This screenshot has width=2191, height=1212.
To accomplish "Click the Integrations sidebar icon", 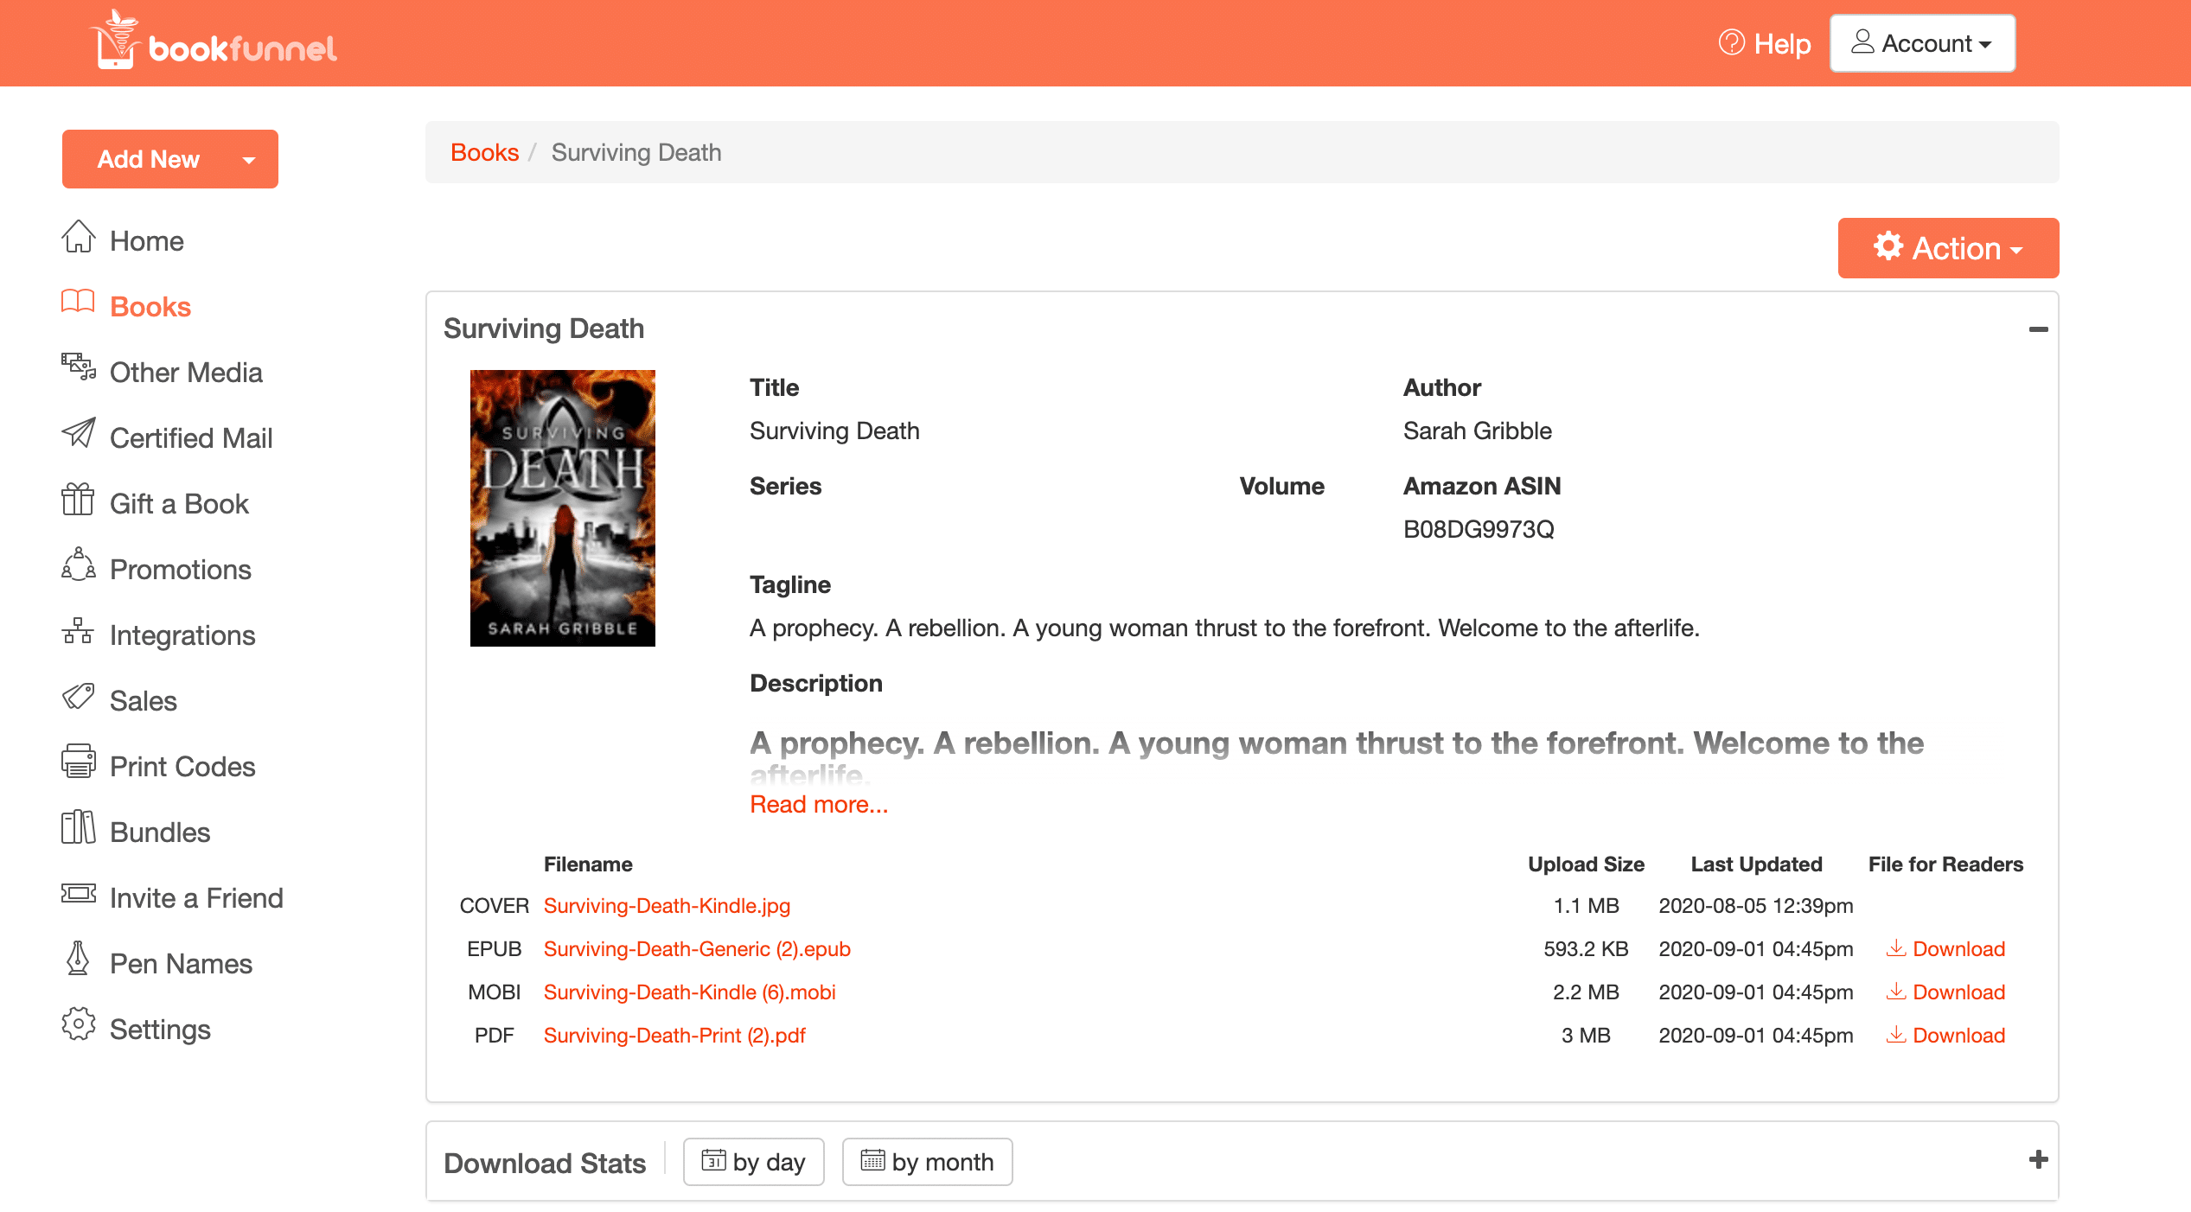I will pyautogui.click(x=78, y=633).
